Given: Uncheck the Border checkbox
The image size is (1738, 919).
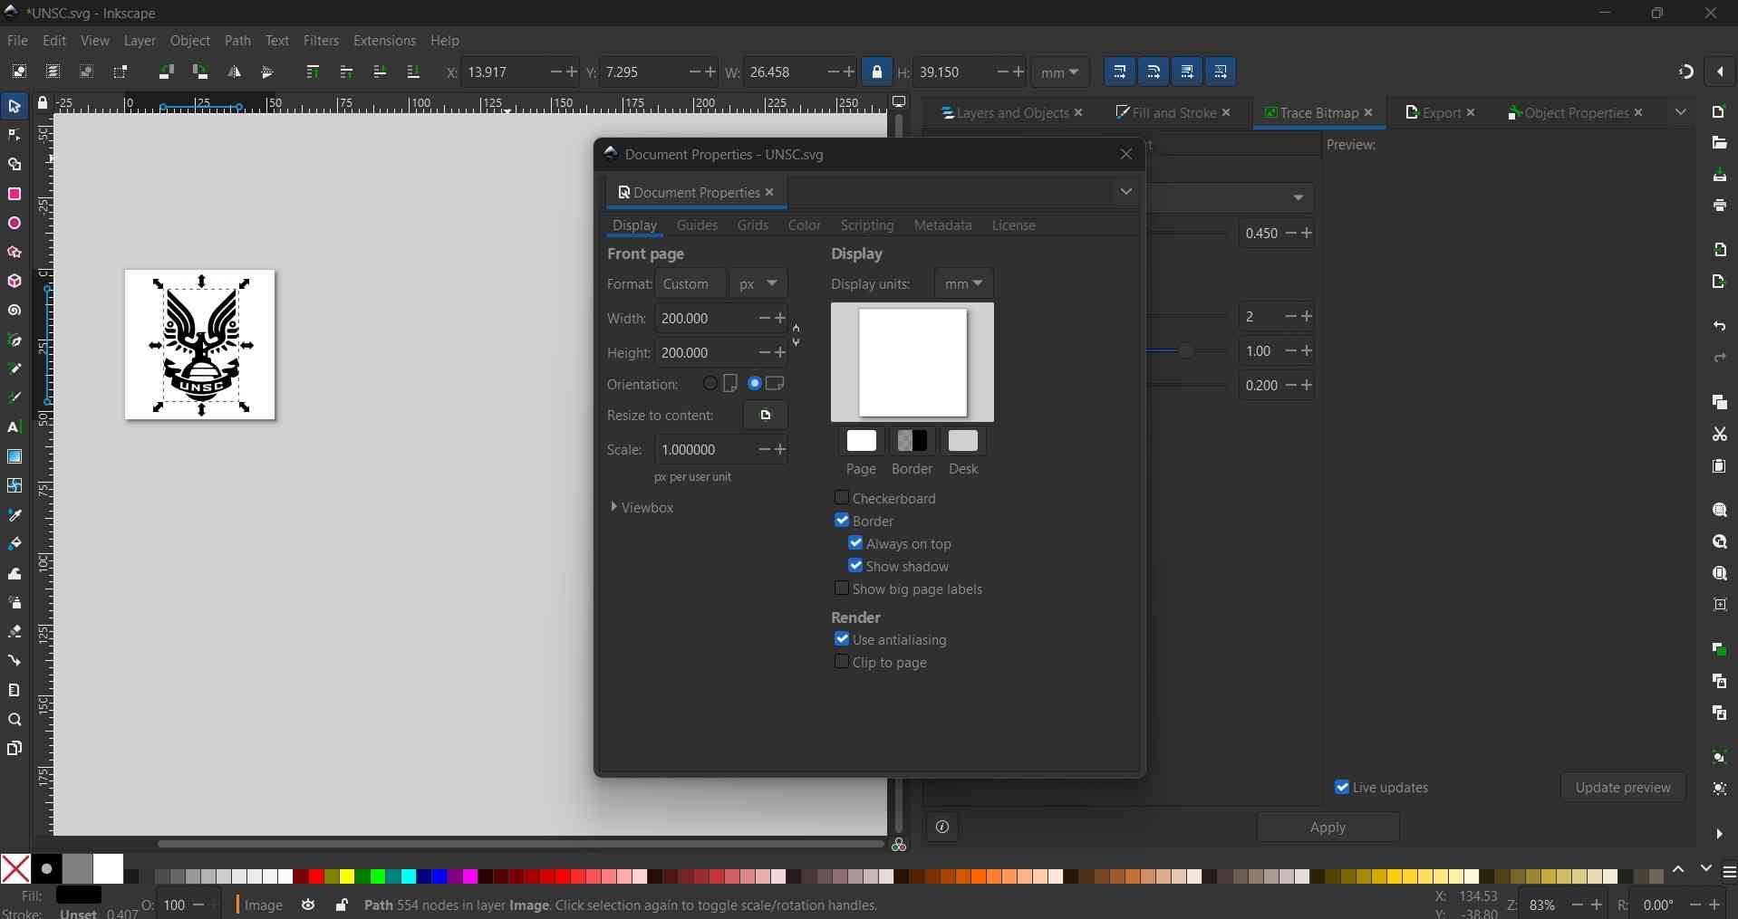Looking at the screenshot, I should [842, 521].
